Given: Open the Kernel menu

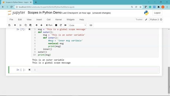Looking at the screenshot, I should [x=58, y=19].
